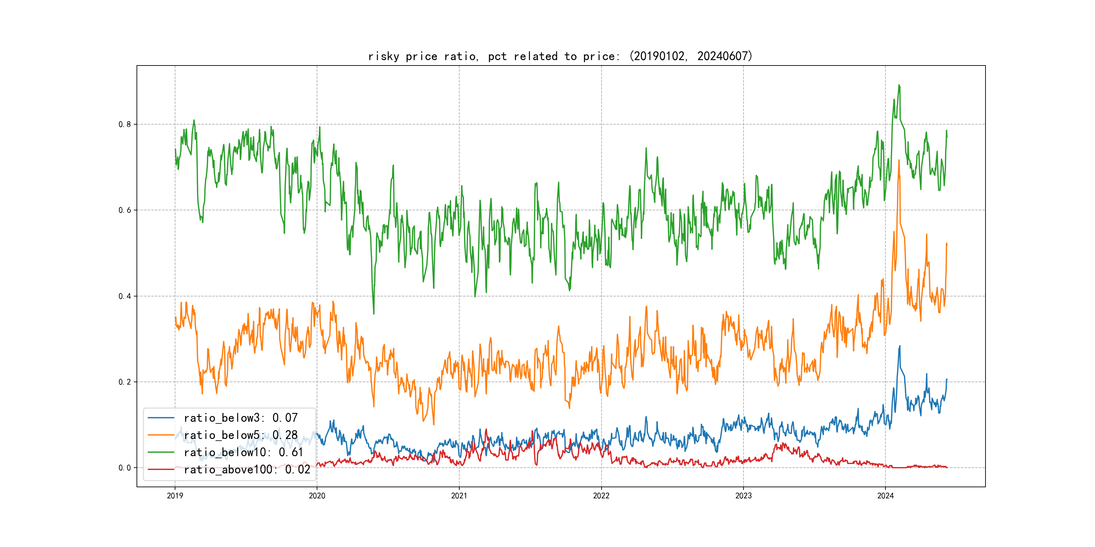Screen dimensions: 1095x547
Task: Click the blue legend line swatch
Action: tap(161, 418)
